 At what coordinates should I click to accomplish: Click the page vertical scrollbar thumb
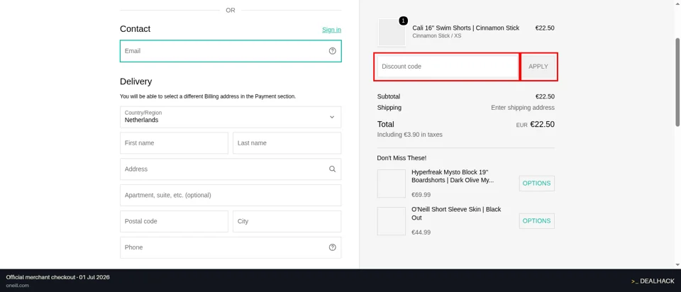tap(677, 82)
